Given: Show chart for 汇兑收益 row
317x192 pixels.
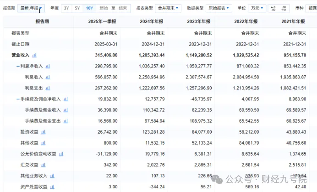Looking at the screenshot, I should click(x=43, y=165).
